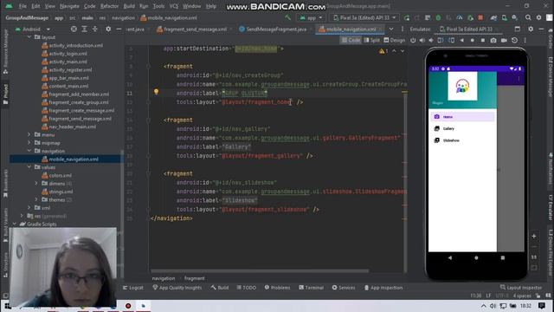Switch editor to Code view
Viewport: 554px width, 312px height.
click(351, 41)
